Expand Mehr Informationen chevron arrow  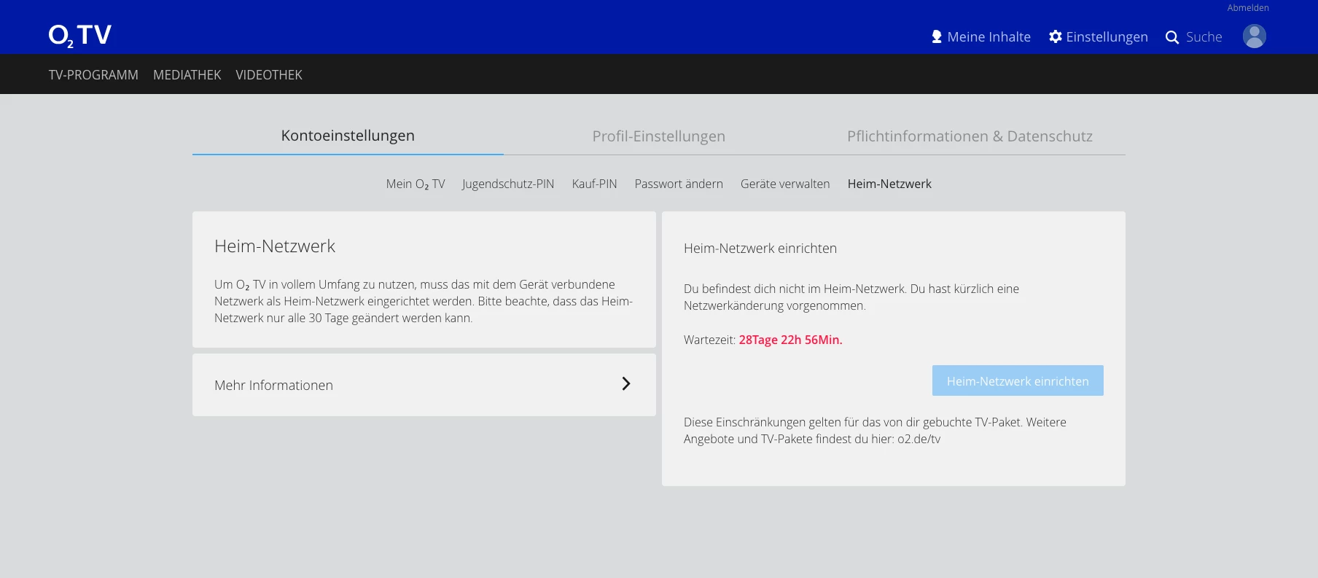coord(625,383)
